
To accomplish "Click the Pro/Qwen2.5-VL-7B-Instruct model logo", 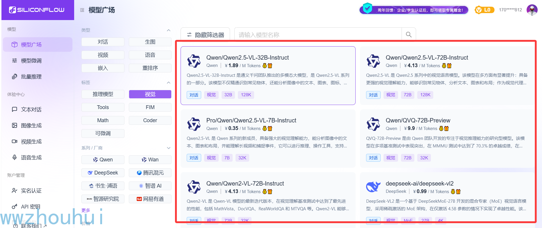I will [194, 124].
